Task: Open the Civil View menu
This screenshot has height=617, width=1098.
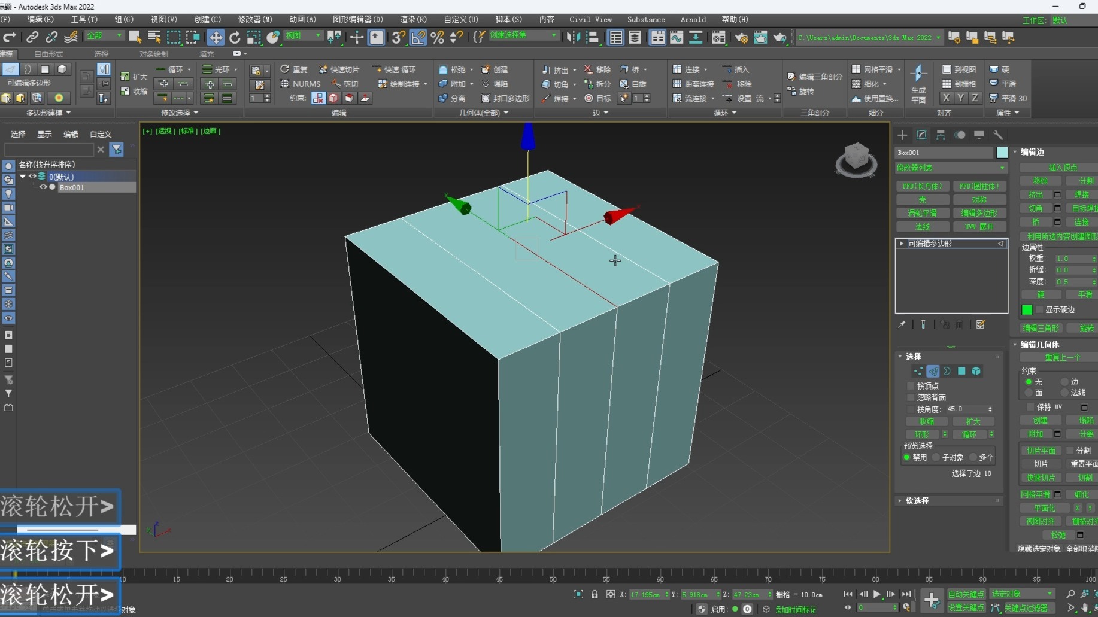Action: (590, 19)
